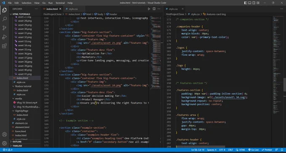286x153 pixels.
Task: Open asset 41.png in the explorer
Action: (x=25, y=74)
